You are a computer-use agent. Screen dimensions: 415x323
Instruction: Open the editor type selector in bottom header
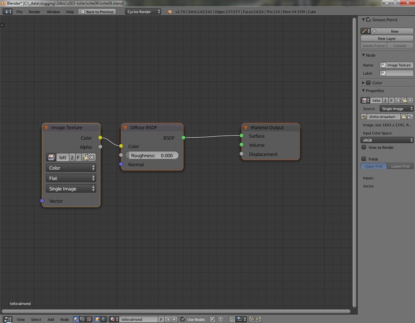[x=7, y=319]
